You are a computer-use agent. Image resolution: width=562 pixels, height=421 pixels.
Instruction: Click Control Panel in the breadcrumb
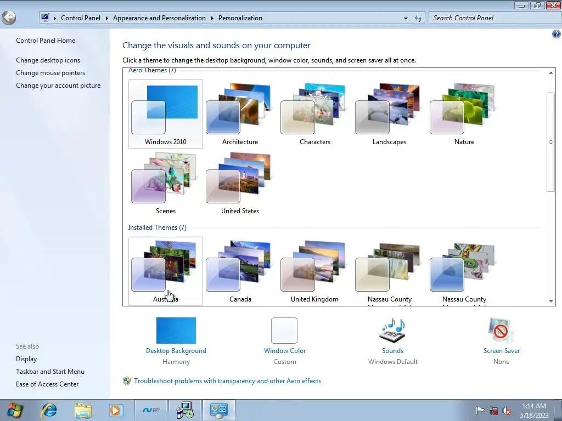[81, 18]
